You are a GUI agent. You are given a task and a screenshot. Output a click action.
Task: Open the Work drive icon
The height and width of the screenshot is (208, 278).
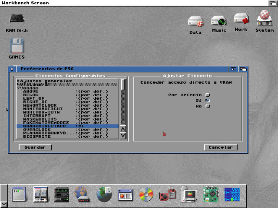point(241,19)
